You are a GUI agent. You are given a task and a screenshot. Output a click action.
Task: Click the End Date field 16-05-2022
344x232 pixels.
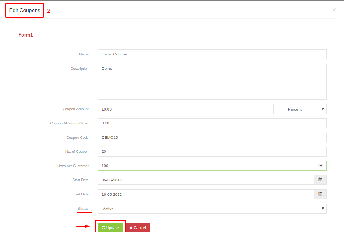pyautogui.click(x=206, y=194)
